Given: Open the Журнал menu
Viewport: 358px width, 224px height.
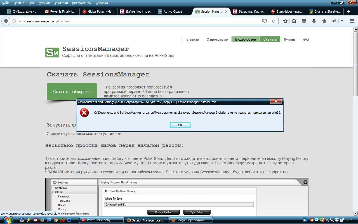Looking at the screenshot, I should coord(44,3).
